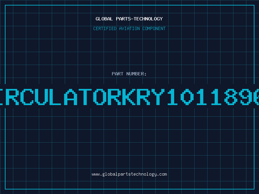Click the 'PART NUMBER:' label
The width and height of the screenshot is (259, 194).
[129, 74]
